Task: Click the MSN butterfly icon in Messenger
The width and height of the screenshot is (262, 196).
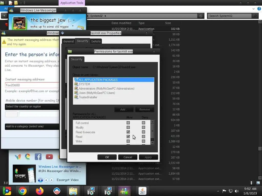Action: (18, 157)
